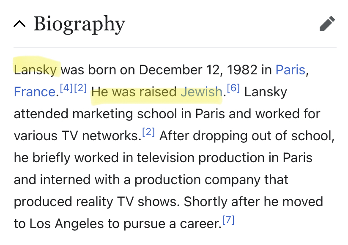Open citation [4] after France
The height and width of the screenshot is (245, 348).
point(66,88)
